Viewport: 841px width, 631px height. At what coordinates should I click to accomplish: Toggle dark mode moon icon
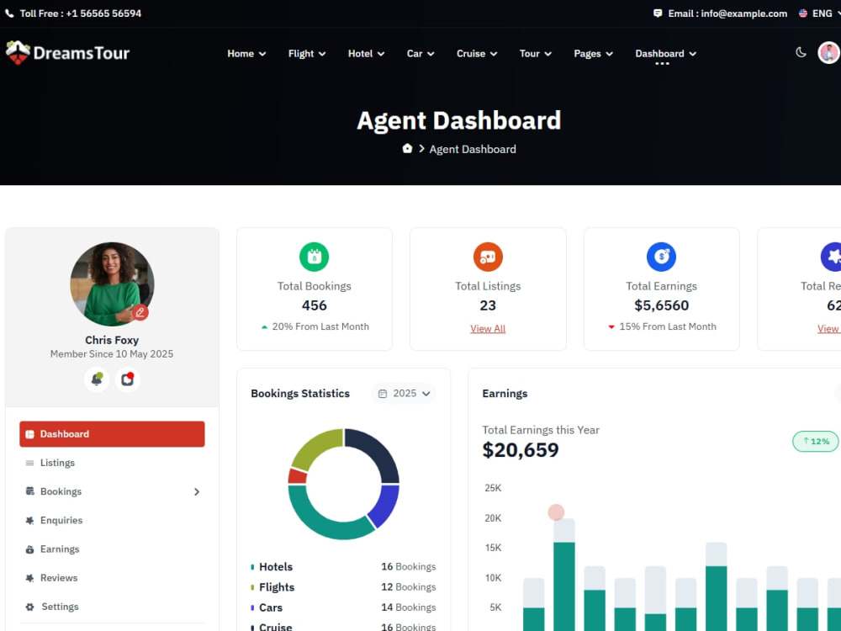pos(801,52)
